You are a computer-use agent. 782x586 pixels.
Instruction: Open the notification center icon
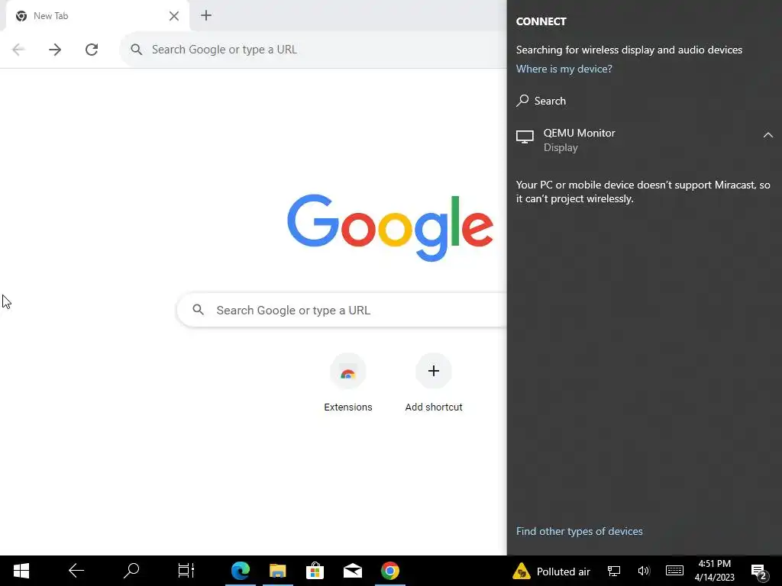pyautogui.click(x=759, y=571)
